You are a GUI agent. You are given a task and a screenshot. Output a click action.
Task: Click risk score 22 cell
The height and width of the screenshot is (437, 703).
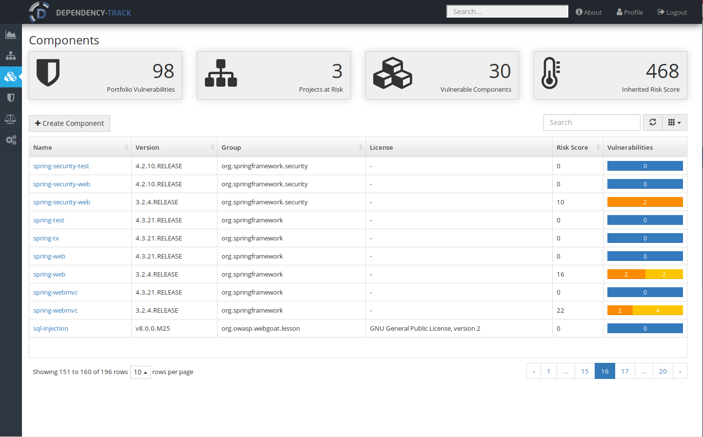(578, 310)
